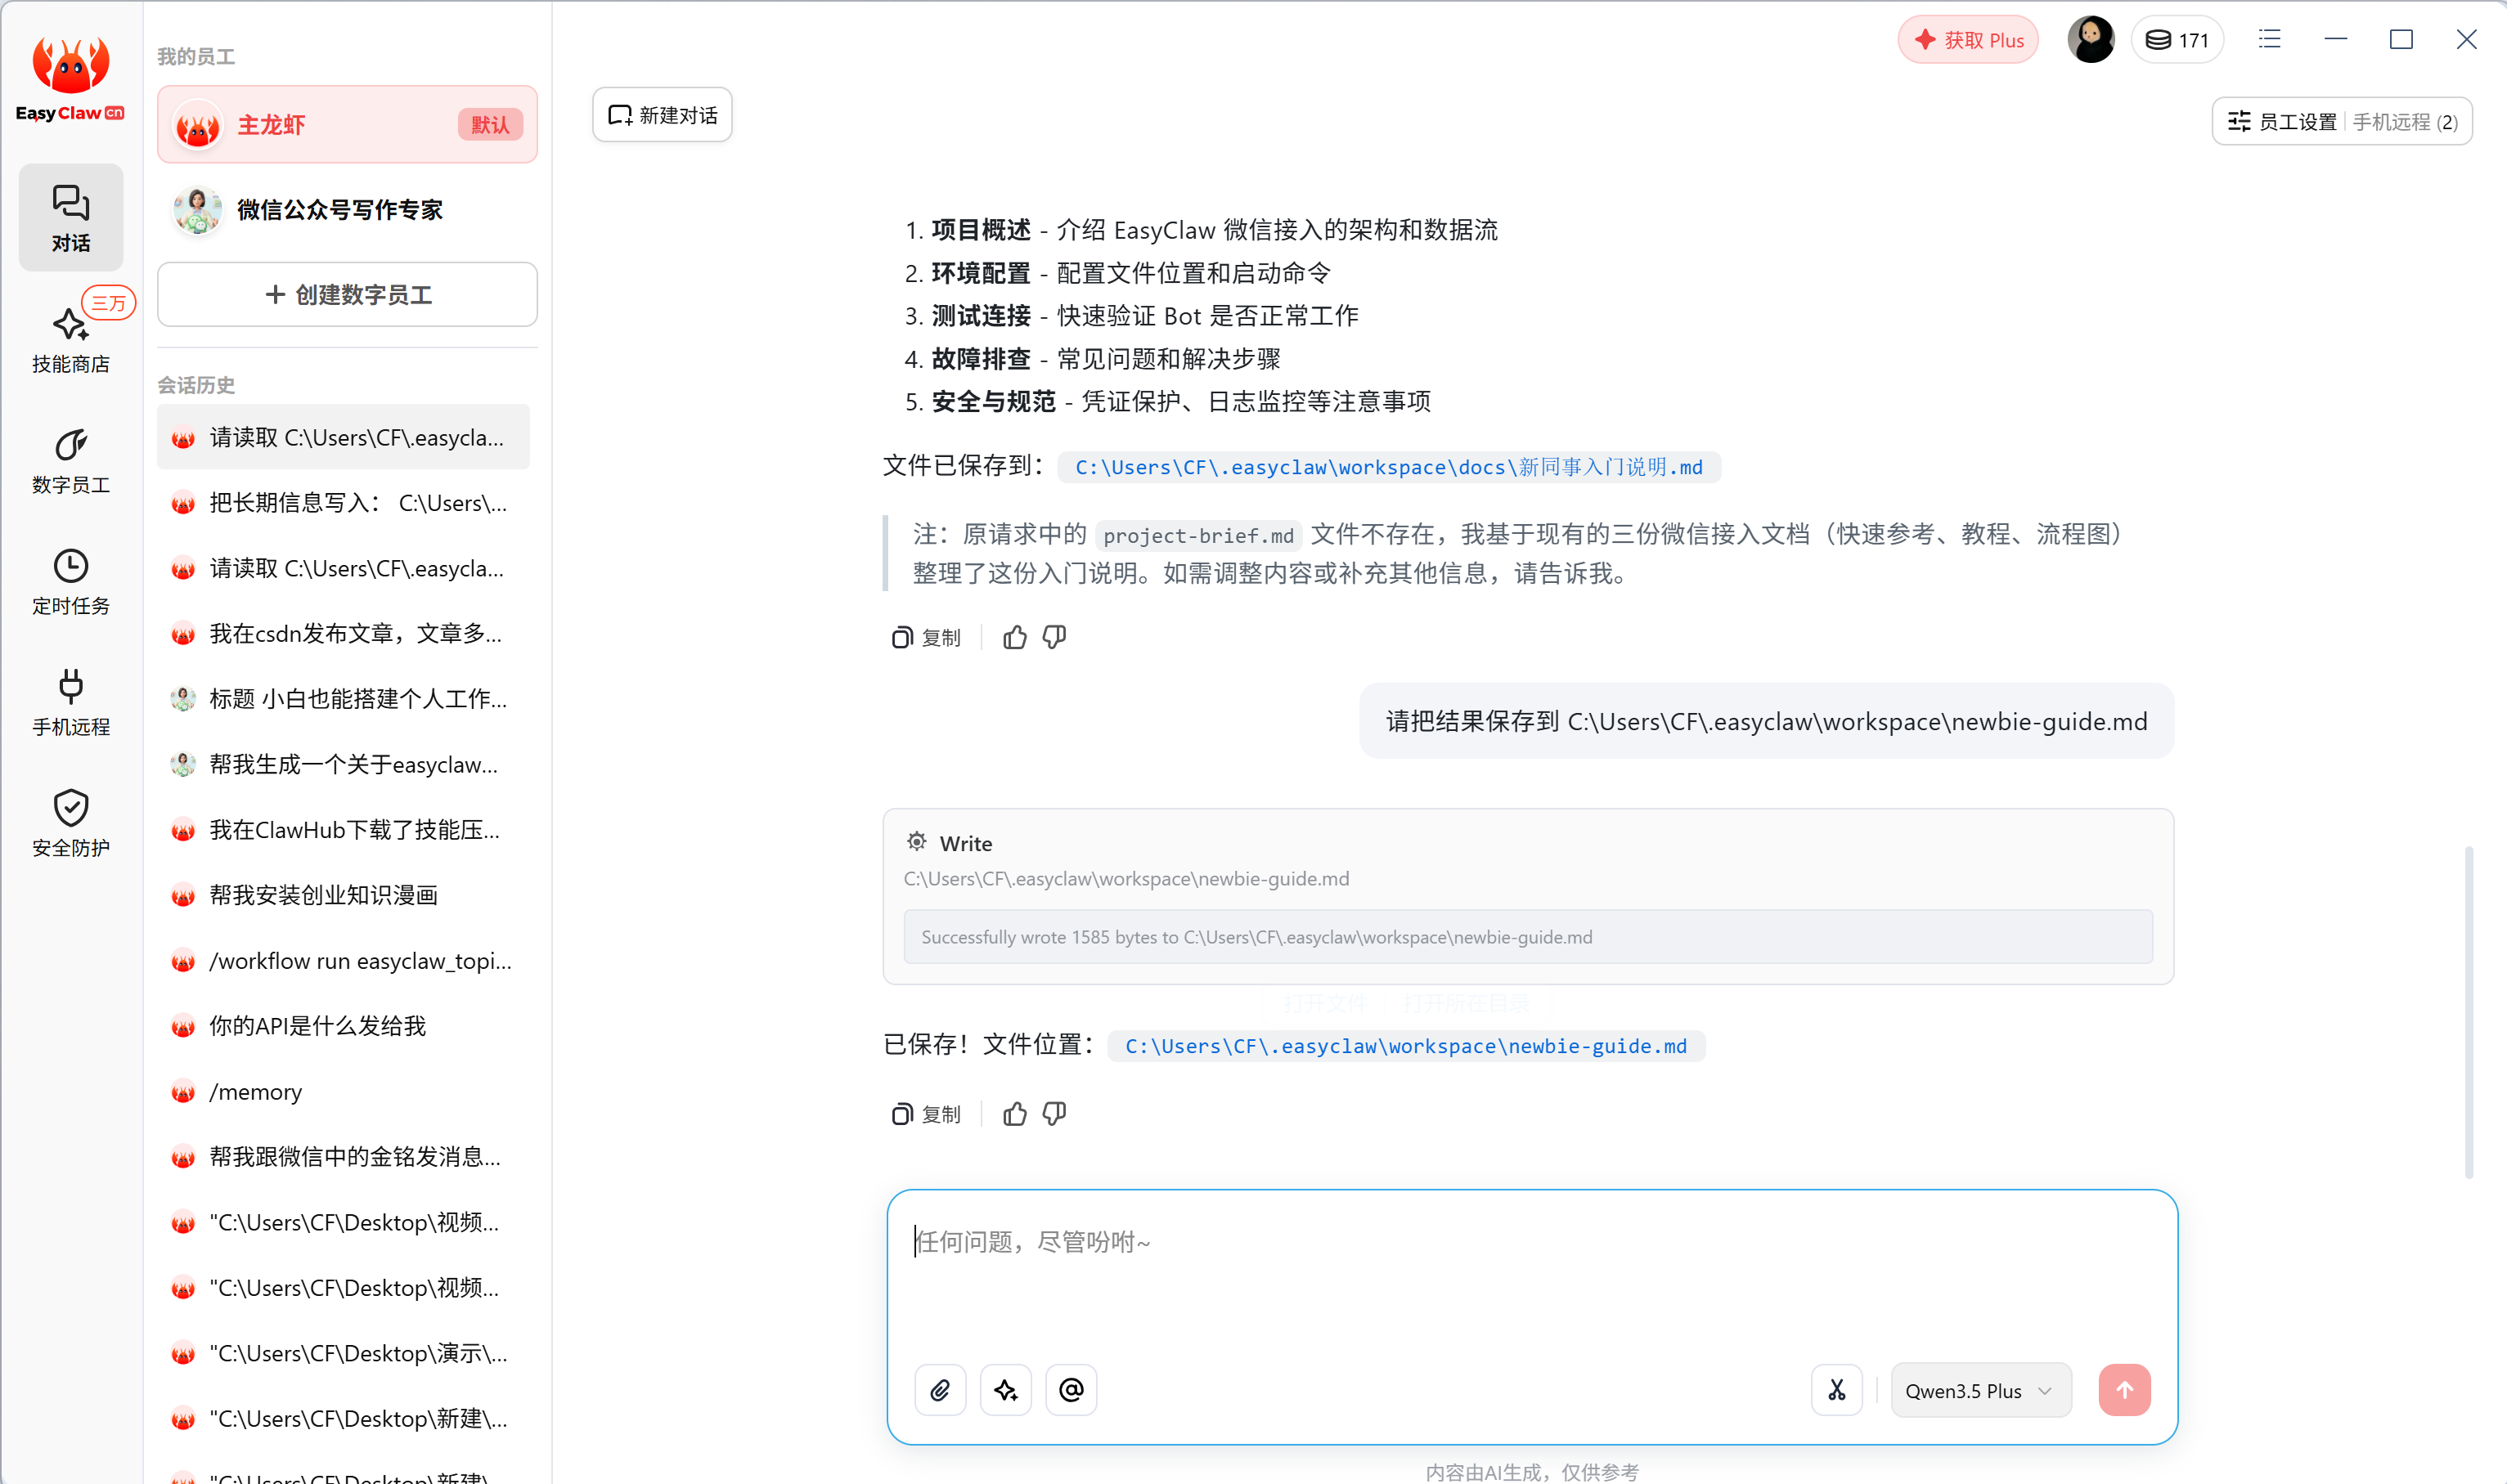The image size is (2507, 1484).
Task: Open history /memory conversation
Action: point(344,1092)
